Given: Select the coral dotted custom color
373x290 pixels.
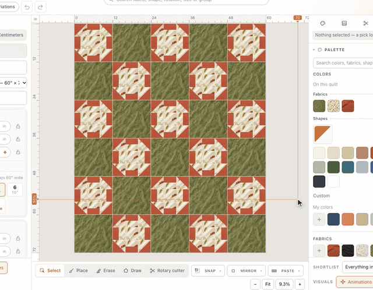Looking at the screenshot, I should pyautogui.click(x=348, y=219).
